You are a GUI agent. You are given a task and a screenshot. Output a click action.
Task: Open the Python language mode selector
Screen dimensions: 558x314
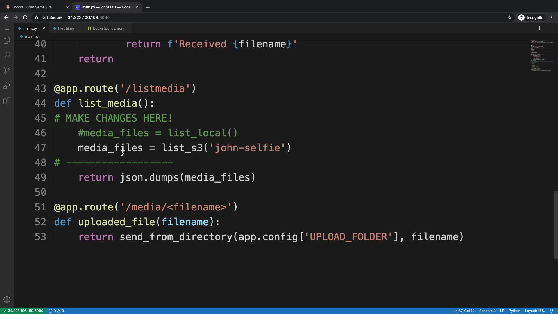514,311
